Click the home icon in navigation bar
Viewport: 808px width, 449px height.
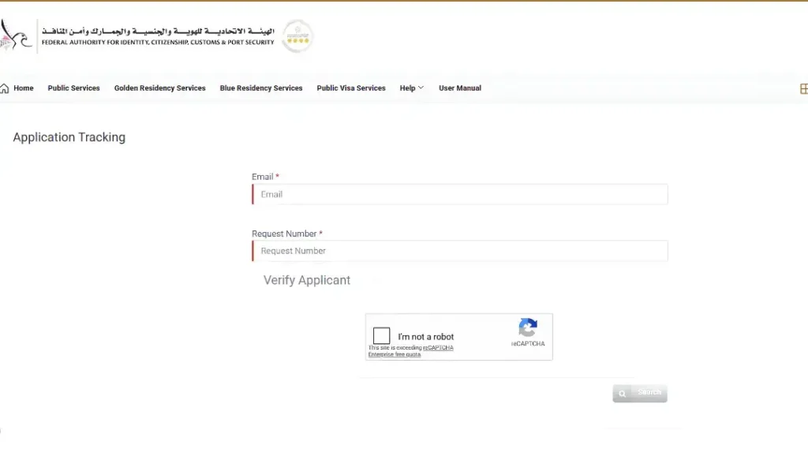click(x=5, y=88)
